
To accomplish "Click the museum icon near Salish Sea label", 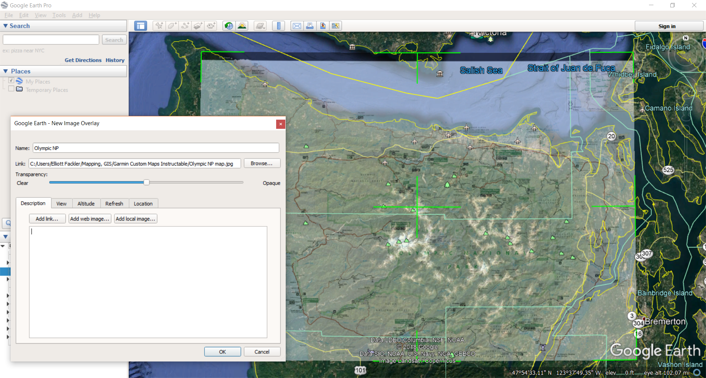I will point(440,74).
